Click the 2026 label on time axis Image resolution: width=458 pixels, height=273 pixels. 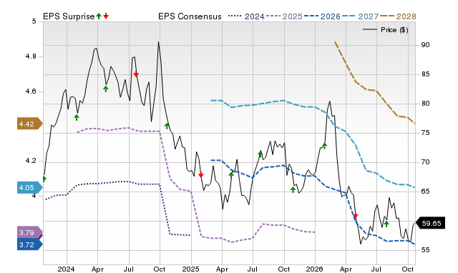pos(315,269)
